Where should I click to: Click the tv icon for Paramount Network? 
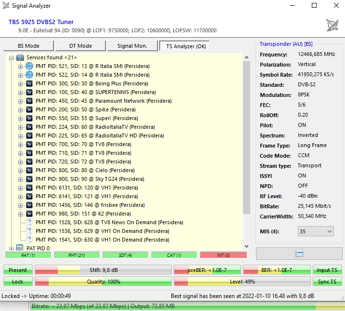point(29,101)
